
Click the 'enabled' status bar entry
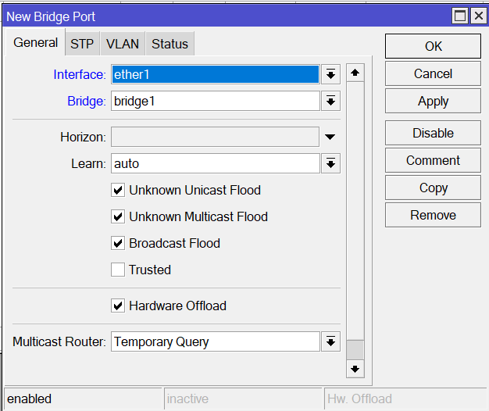click(x=84, y=398)
